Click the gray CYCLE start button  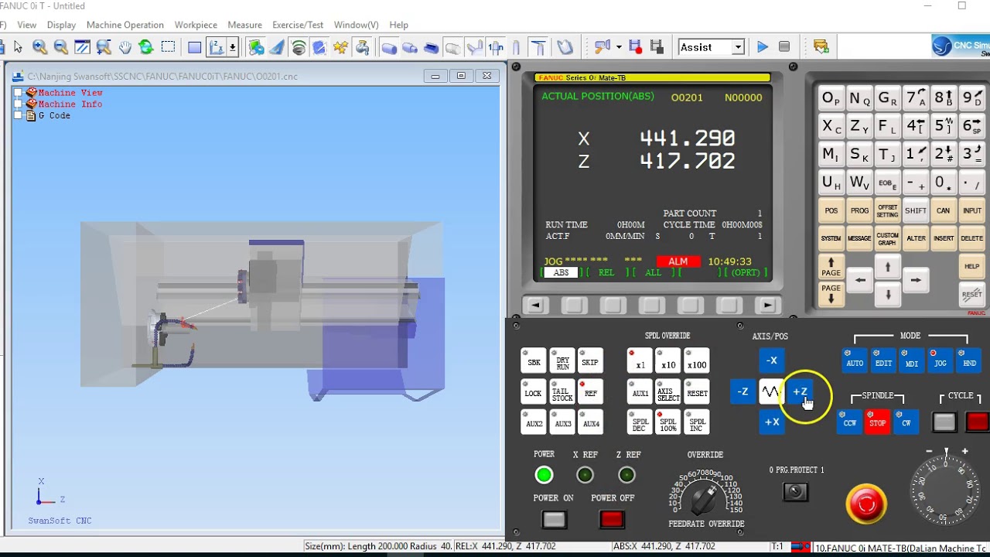click(944, 422)
